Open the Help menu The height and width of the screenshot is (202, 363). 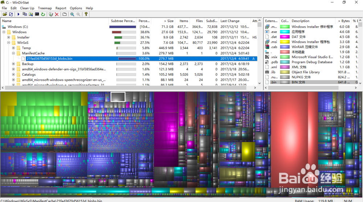click(x=89, y=8)
